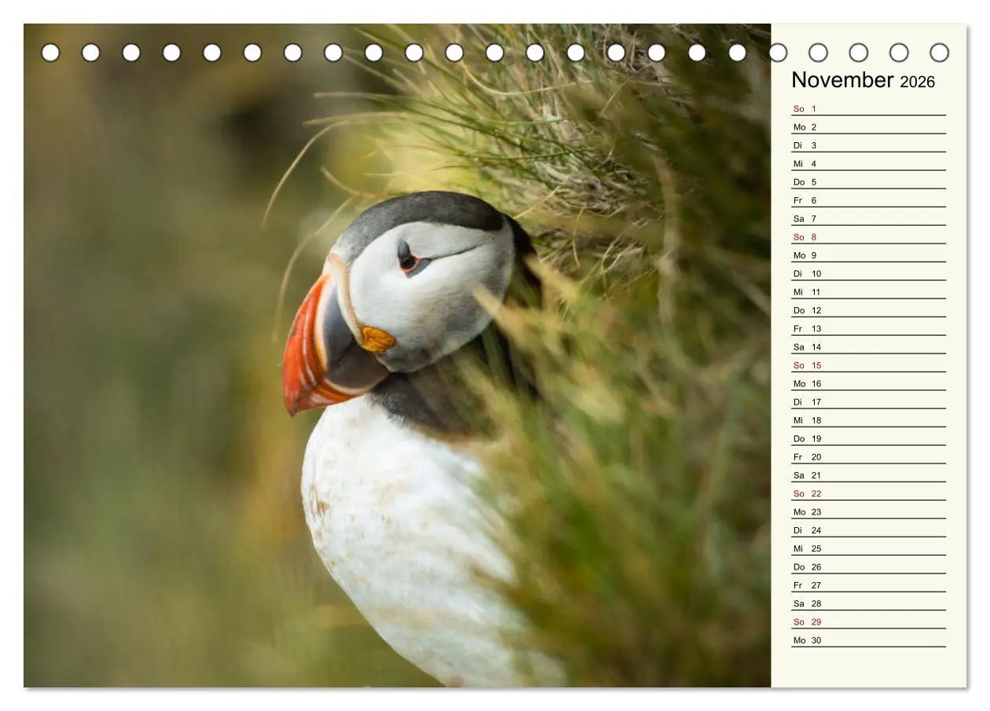Select the row Do 19
The width and height of the screenshot is (990, 711).
868,438
